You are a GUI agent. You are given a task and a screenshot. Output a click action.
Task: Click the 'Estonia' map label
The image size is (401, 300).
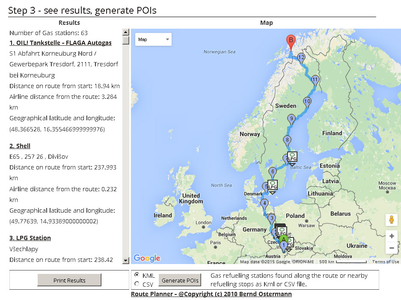click(x=330, y=166)
